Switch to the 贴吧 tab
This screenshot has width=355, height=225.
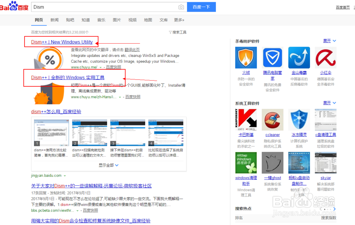coord(70,20)
